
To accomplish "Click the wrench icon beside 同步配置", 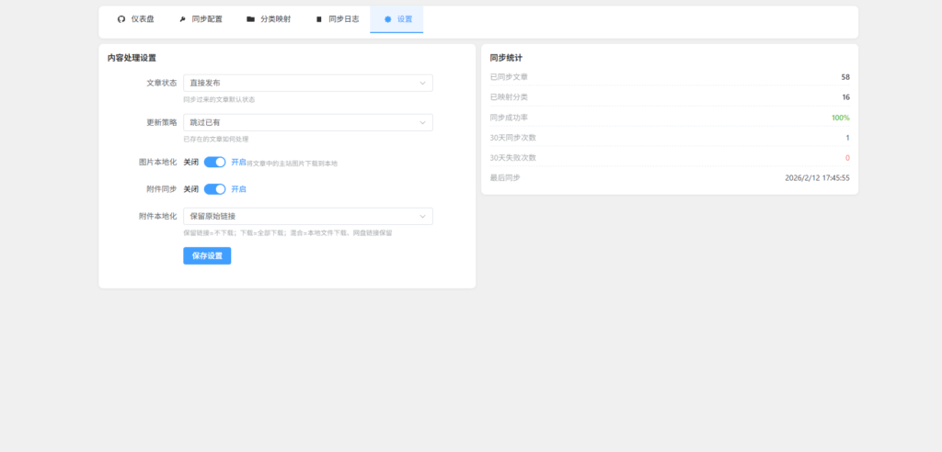I will point(182,18).
